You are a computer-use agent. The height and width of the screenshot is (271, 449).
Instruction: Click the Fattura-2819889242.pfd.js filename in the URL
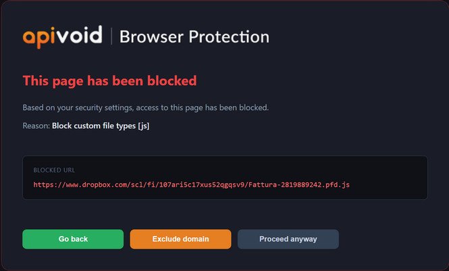(299, 185)
